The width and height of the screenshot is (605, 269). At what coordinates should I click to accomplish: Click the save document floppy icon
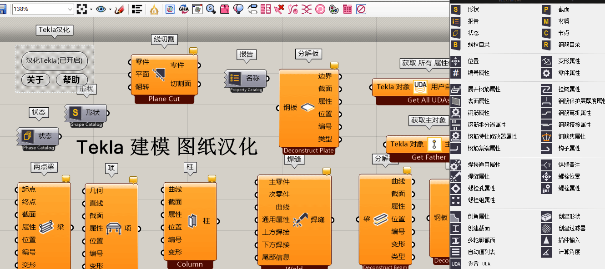(x=2, y=9)
